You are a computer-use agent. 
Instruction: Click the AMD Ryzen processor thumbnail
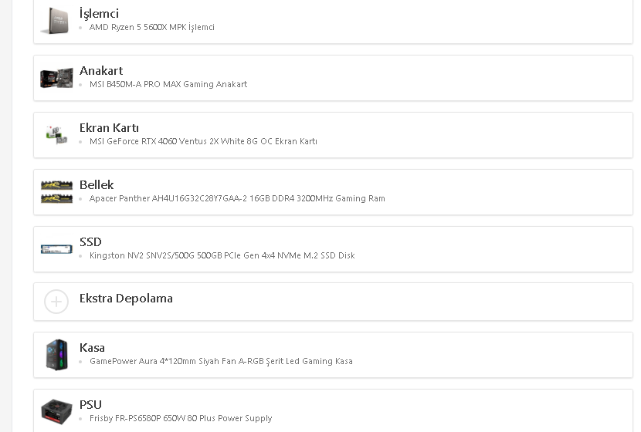coord(56,20)
